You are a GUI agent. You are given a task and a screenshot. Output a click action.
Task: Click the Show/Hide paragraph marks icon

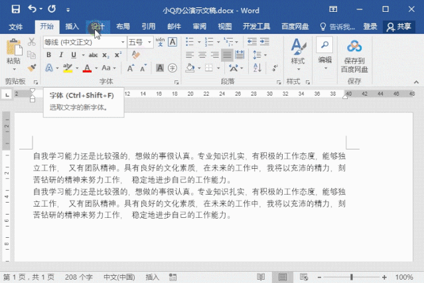(275, 68)
